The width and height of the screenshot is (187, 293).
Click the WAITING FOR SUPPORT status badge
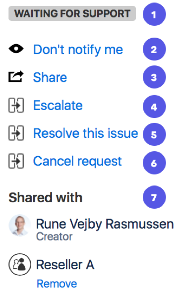click(x=72, y=13)
